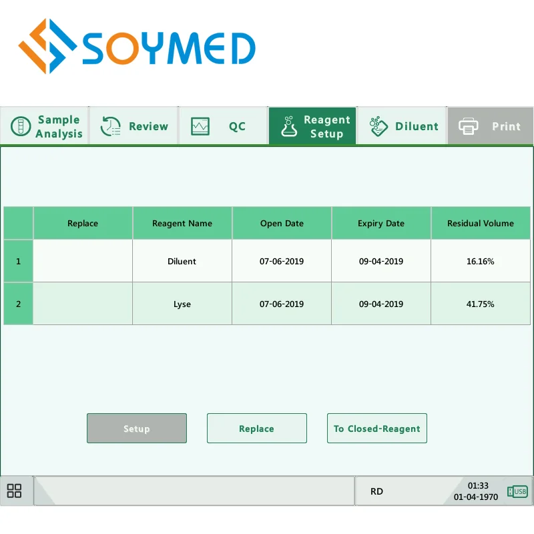The image size is (534, 534).
Task: Click the Review history clock icon
Action: [x=110, y=126]
